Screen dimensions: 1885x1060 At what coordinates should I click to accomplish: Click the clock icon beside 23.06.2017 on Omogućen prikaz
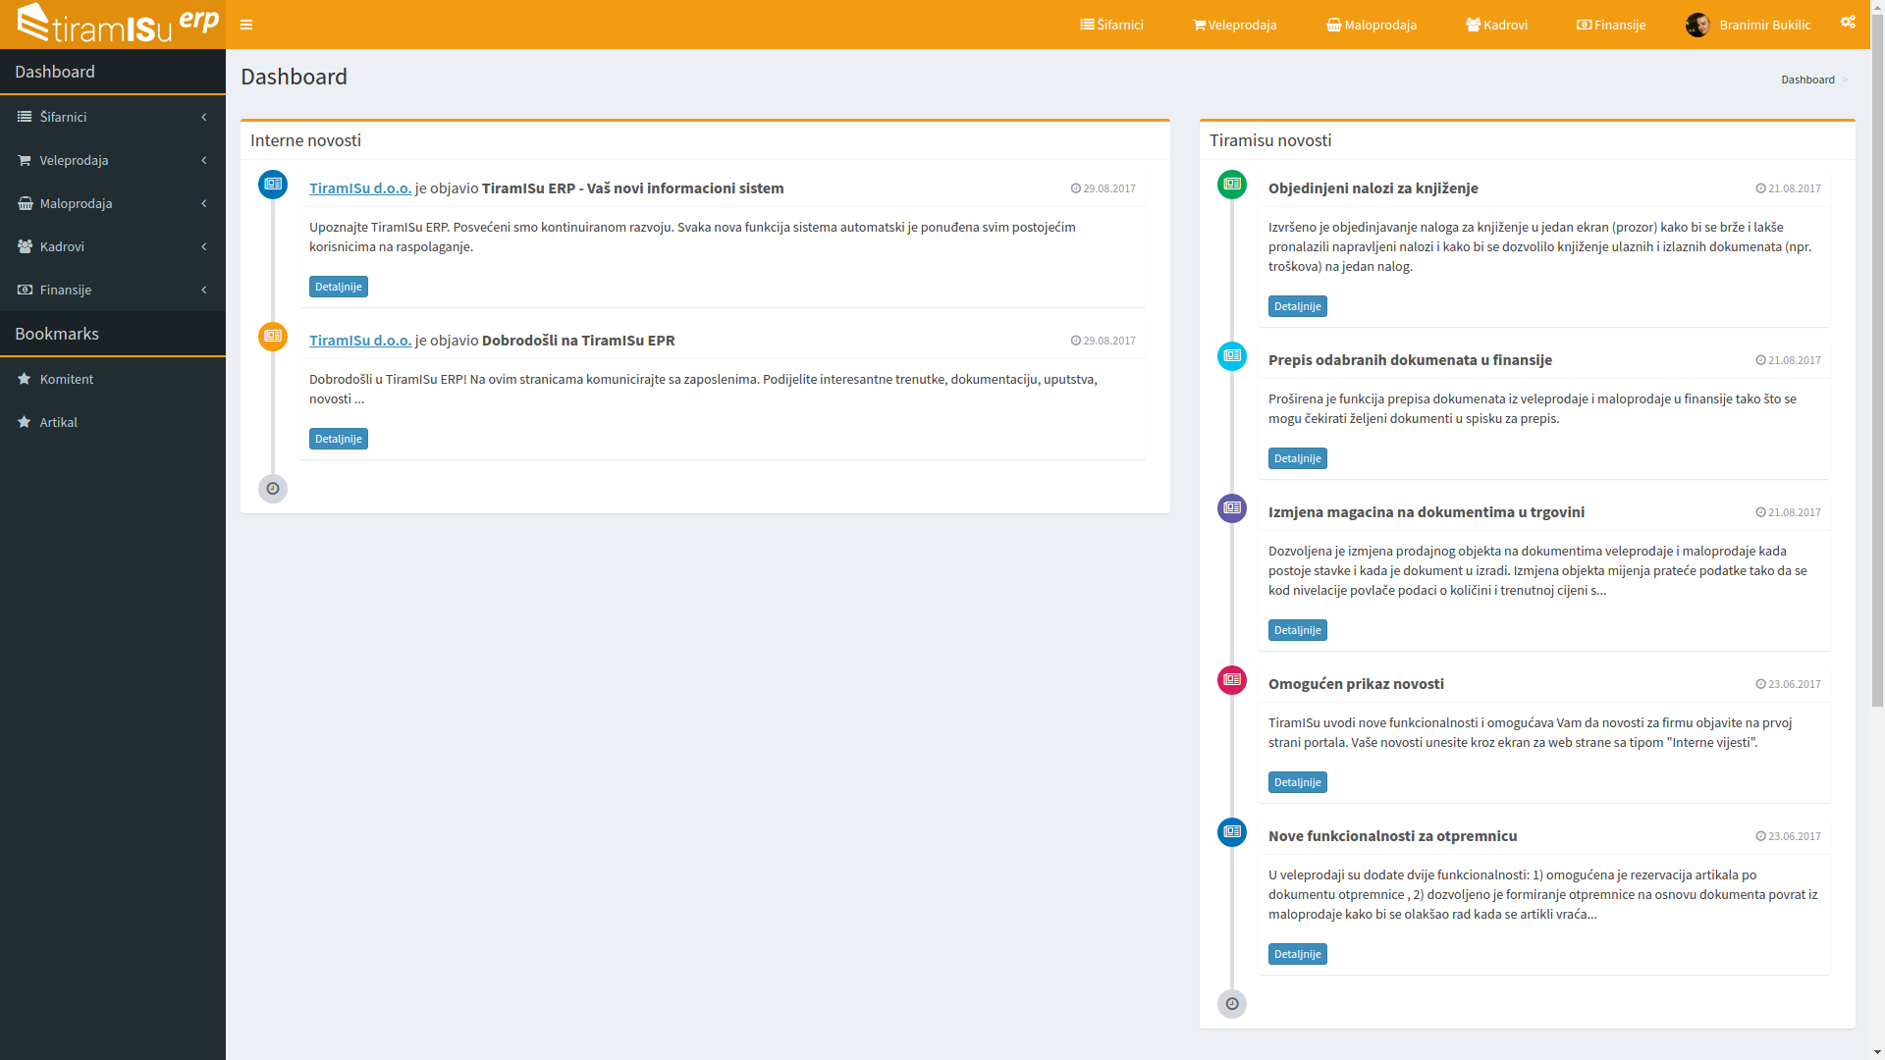(x=1761, y=684)
